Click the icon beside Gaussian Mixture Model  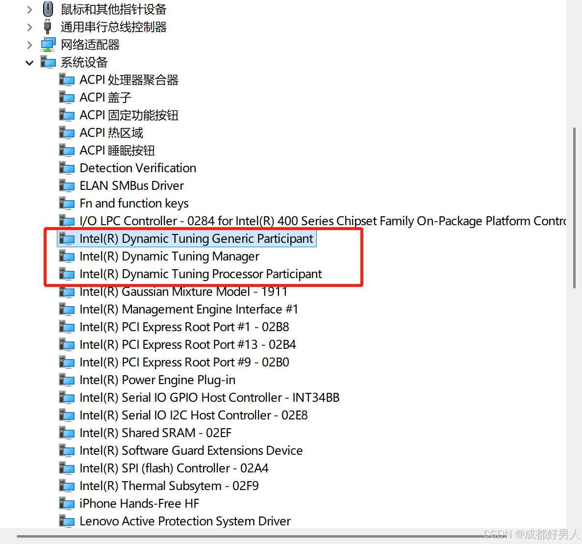click(x=67, y=292)
